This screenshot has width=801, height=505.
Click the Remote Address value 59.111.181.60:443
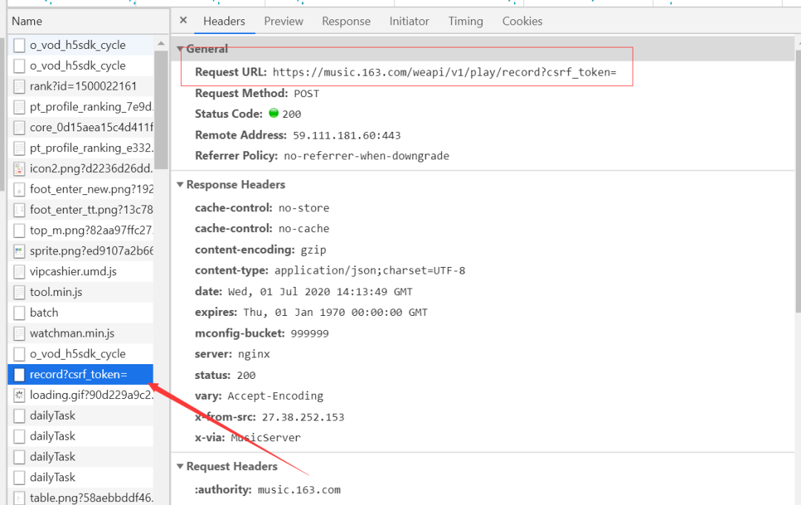tap(346, 135)
